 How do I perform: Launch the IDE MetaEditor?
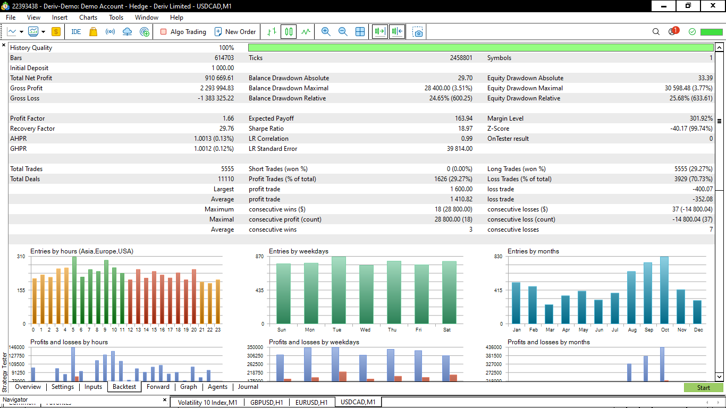[x=76, y=32]
